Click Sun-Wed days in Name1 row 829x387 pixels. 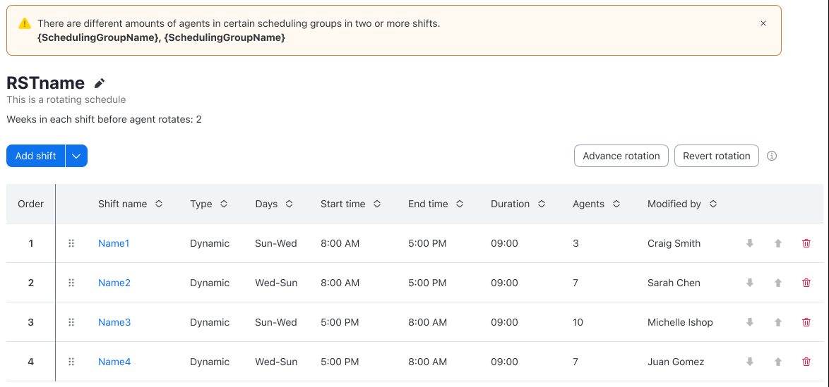tap(275, 243)
